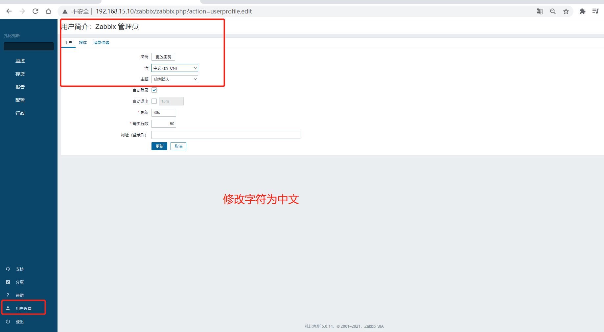Open the 分享 link in sidebar

pos(20,282)
